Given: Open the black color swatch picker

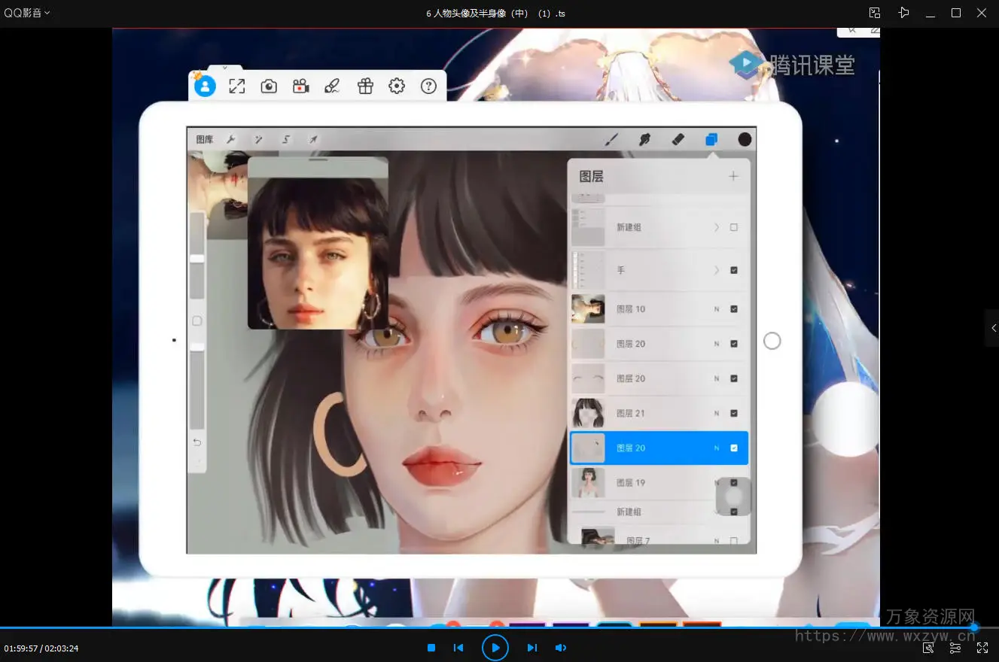Looking at the screenshot, I should [745, 139].
